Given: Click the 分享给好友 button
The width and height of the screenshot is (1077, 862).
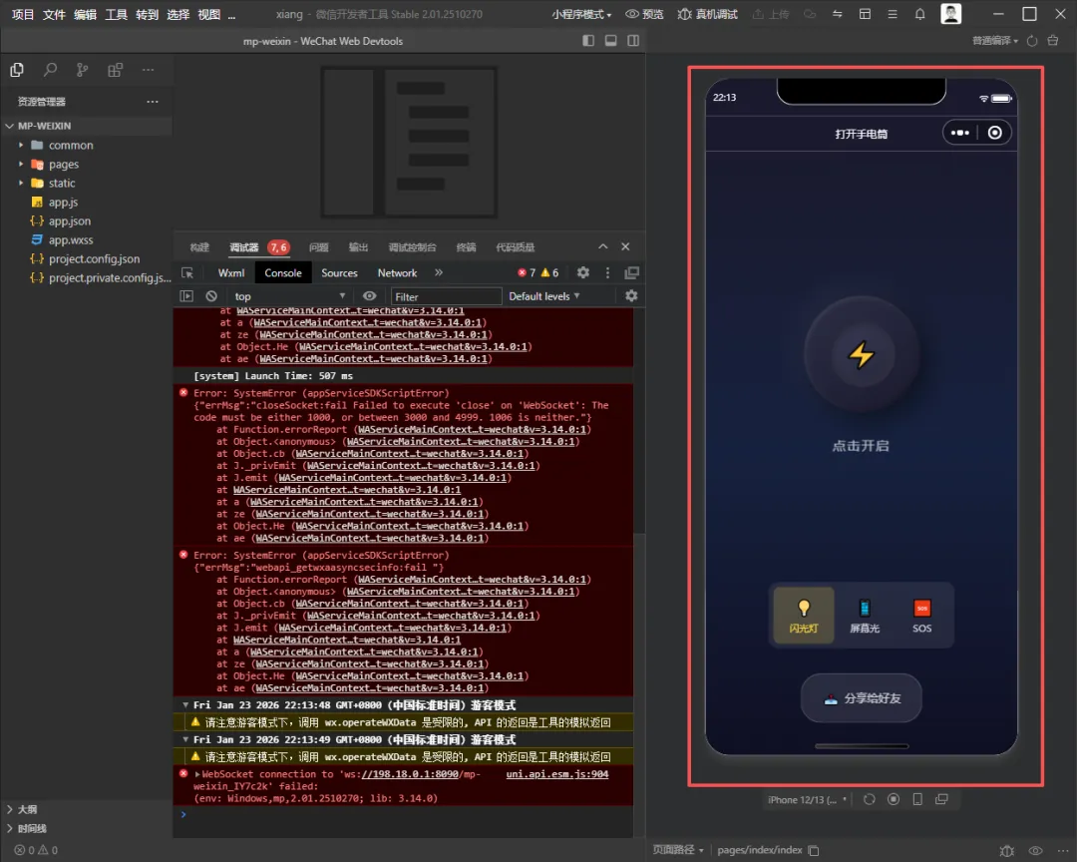Looking at the screenshot, I should pos(862,698).
